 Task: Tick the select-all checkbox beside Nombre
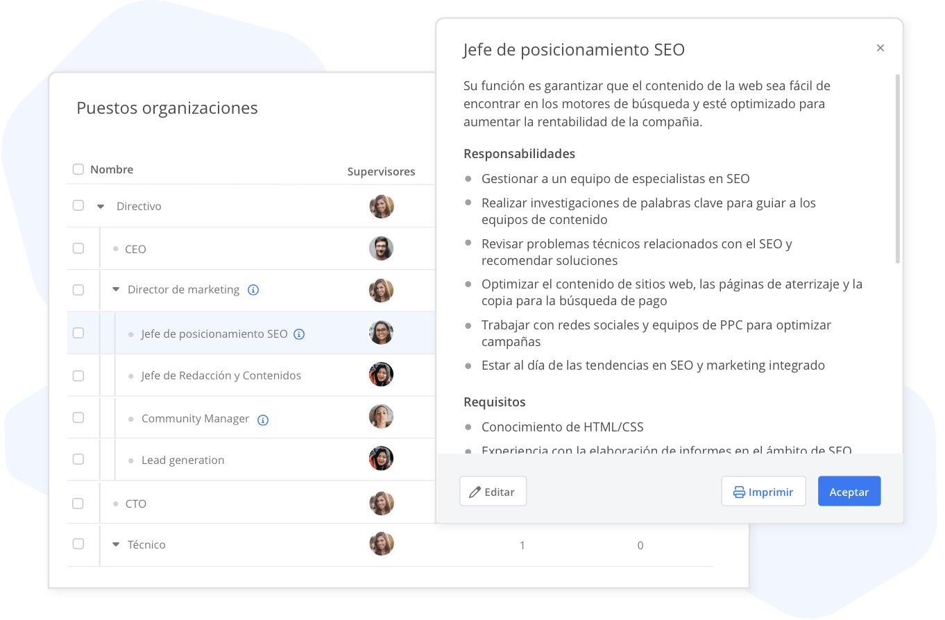[78, 169]
